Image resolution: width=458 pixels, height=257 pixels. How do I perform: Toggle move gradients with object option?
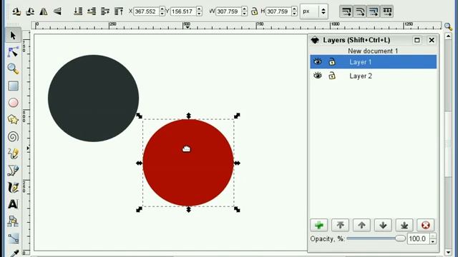pos(374,11)
